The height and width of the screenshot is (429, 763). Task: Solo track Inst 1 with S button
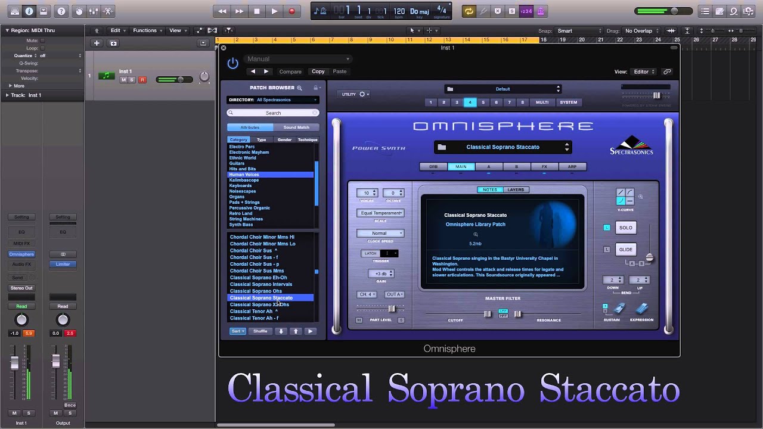(132, 80)
